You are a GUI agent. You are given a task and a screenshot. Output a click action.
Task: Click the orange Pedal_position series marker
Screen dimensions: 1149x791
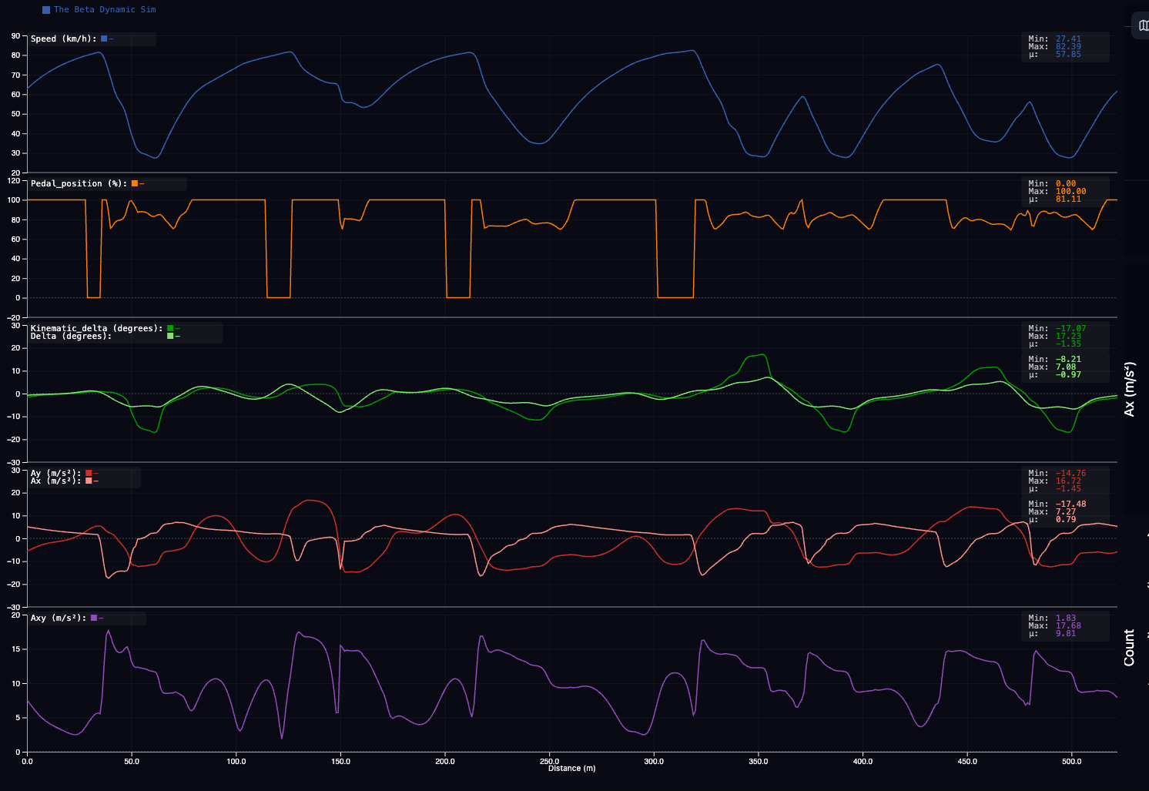click(135, 183)
